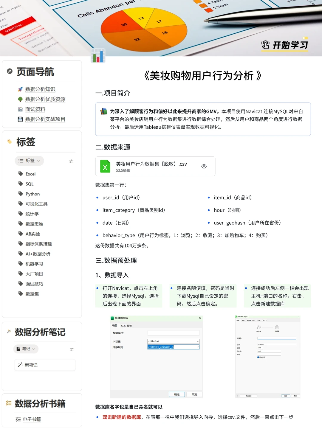
Task: Click the tag icon beside AB实验
Action: [x=21, y=234]
